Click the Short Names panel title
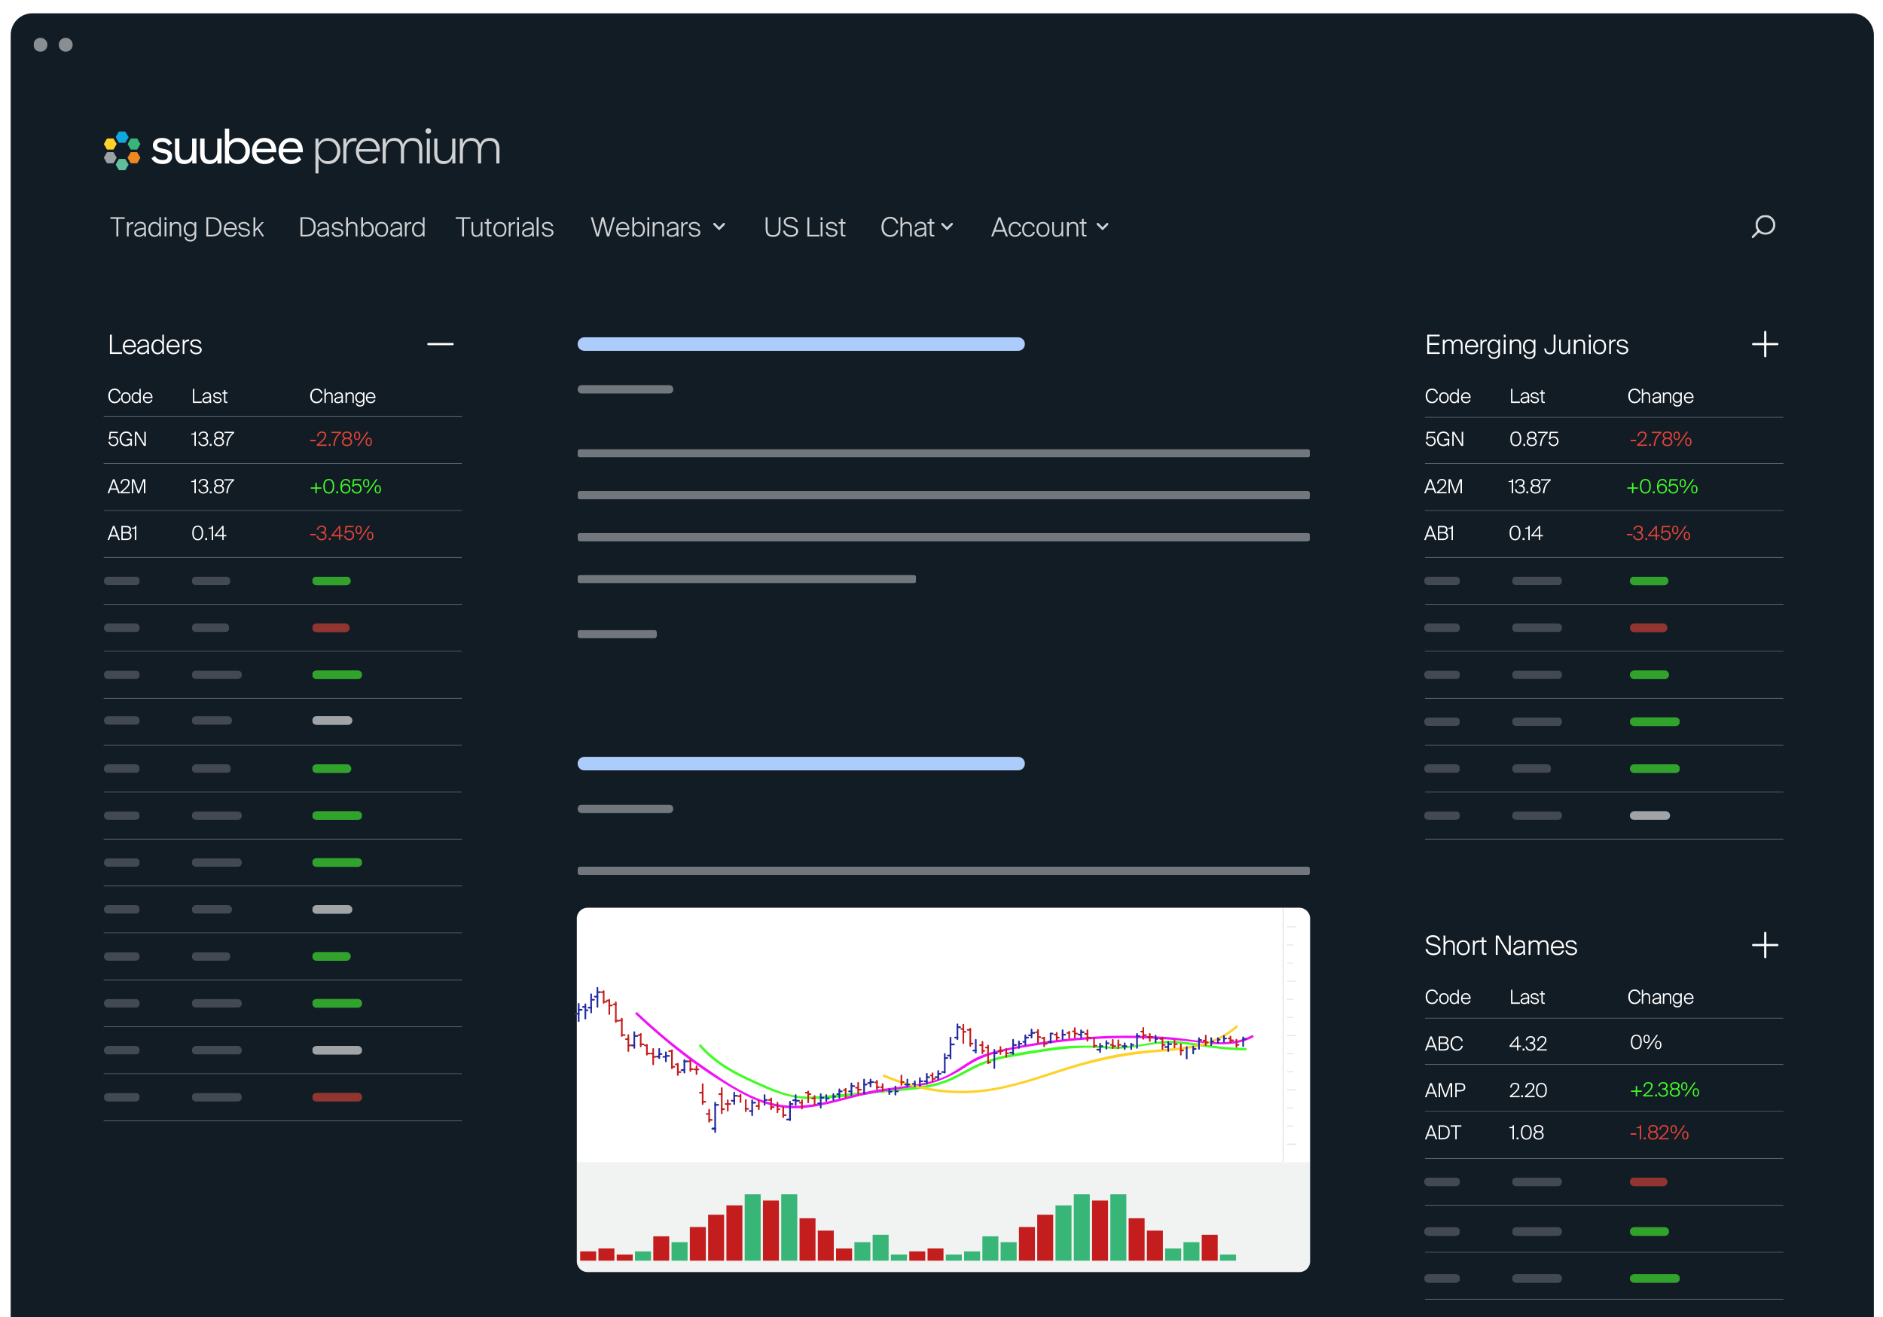This screenshot has width=1883, height=1317. pos(1501,946)
